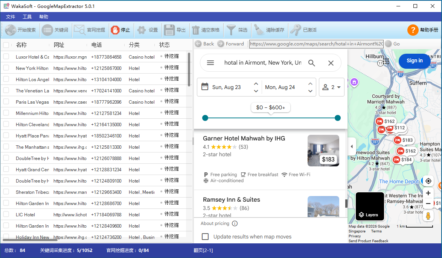The image size is (442, 258).
Task: Open the 关键词 keywords tool
Action: point(55,30)
